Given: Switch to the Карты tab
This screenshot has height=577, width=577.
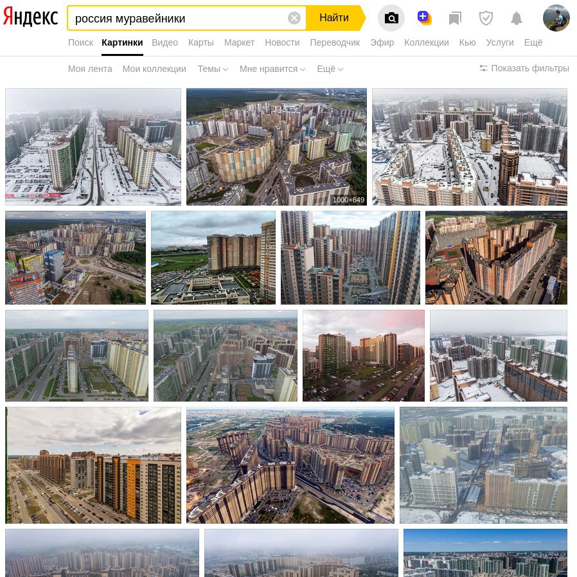Looking at the screenshot, I should (x=201, y=42).
